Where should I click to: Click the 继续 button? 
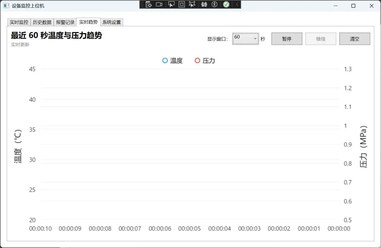[321, 39]
